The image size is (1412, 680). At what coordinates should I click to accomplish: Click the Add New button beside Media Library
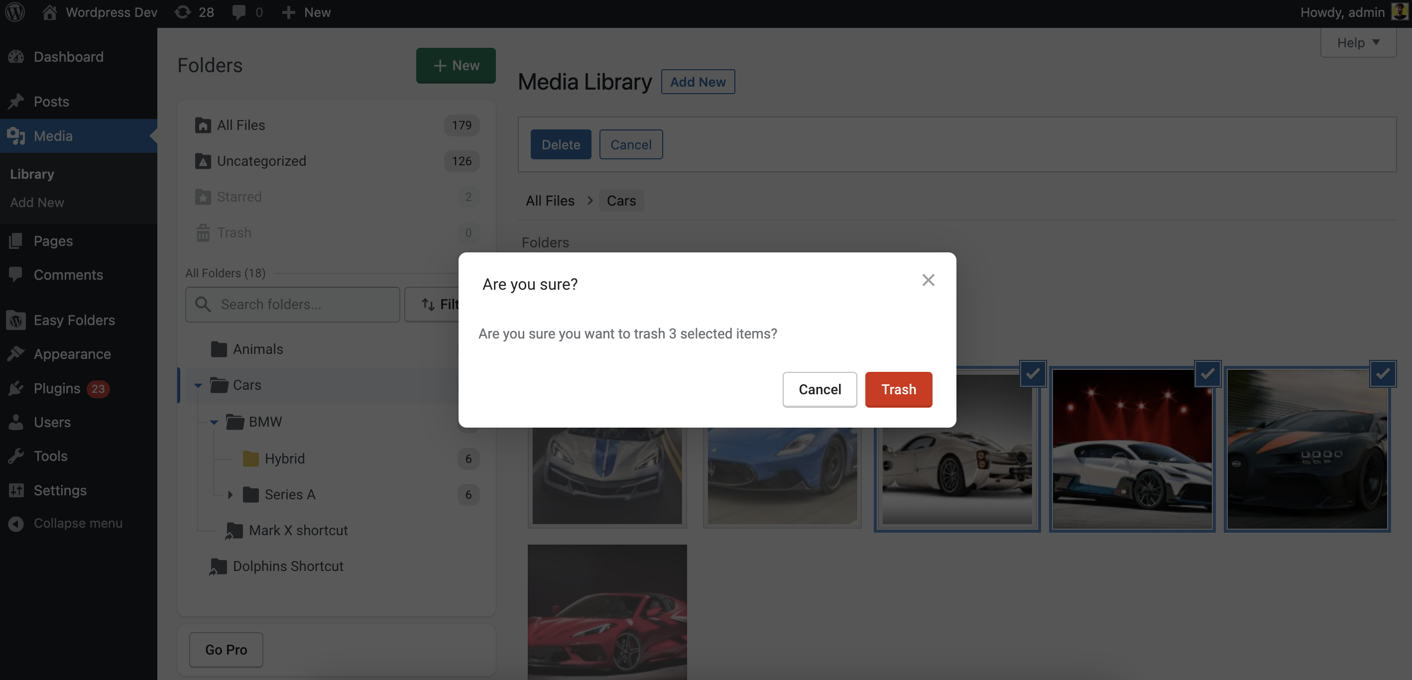tap(698, 82)
